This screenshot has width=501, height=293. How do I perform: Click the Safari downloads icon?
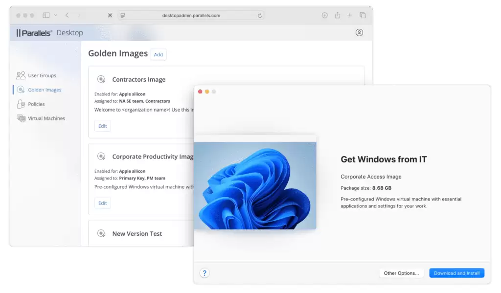click(x=324, y=15)
